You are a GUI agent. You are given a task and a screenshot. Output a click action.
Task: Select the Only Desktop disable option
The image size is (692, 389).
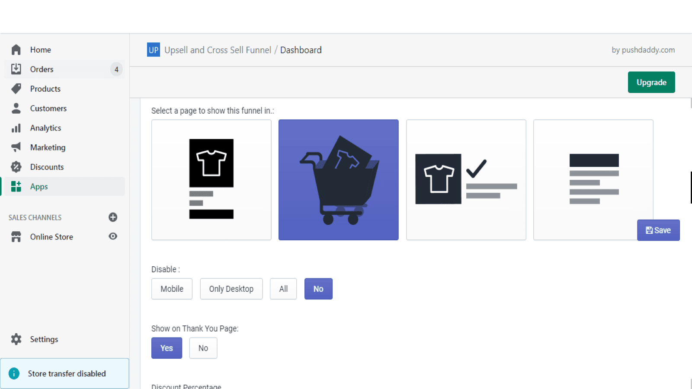pyautogui.click(x=231, y=289)
